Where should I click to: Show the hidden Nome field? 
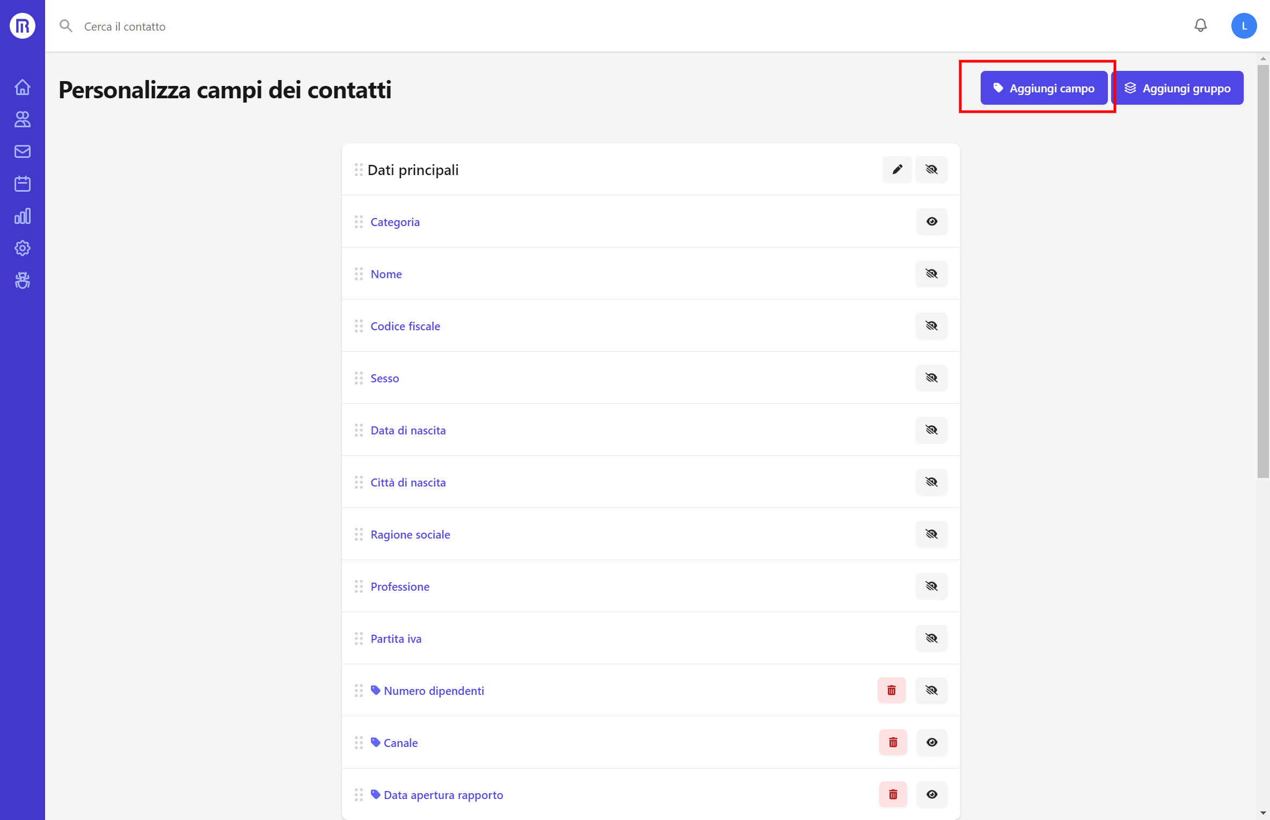pyautogui.click(x=931, y=274)
